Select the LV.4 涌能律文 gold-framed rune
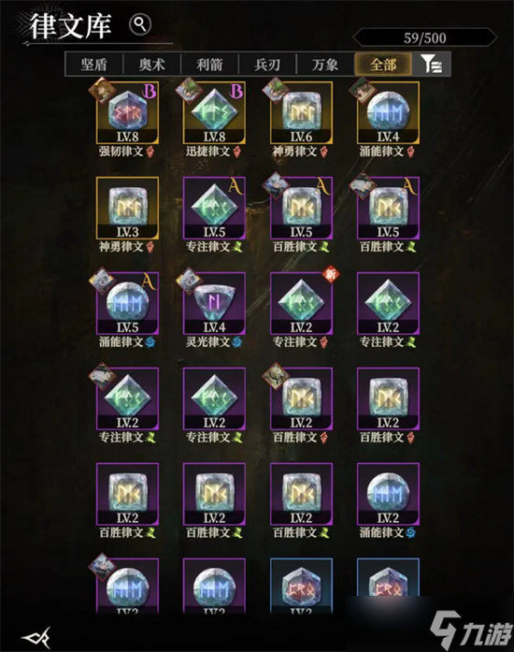The image size is (514, 652). [388, 112]
